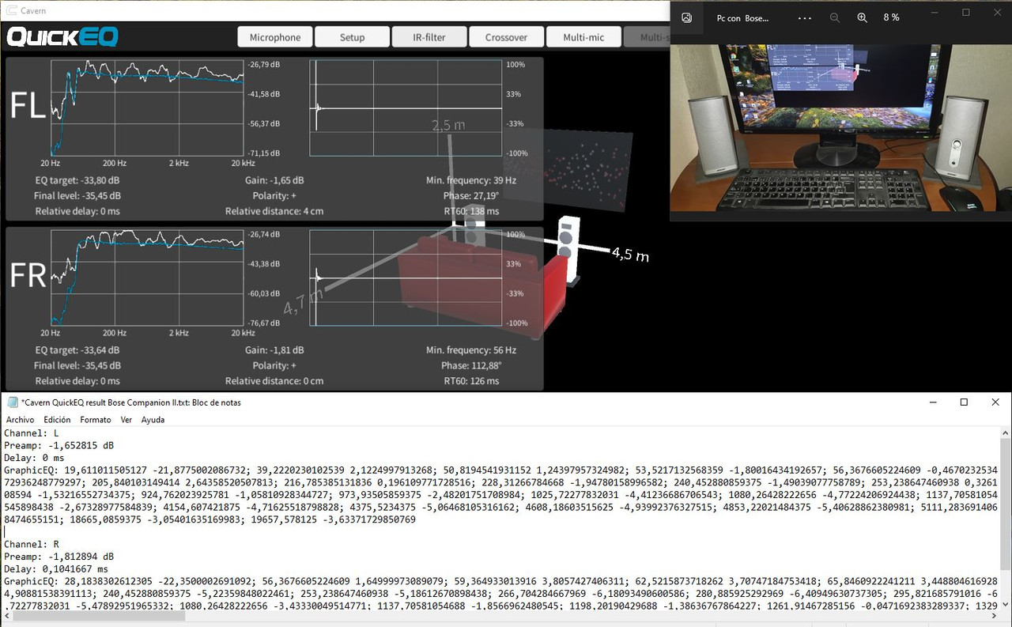Click FL 'Gain: -1,65 dB' value
The height and width of the screenshot is (627, 1012).
tap(274, 180)
